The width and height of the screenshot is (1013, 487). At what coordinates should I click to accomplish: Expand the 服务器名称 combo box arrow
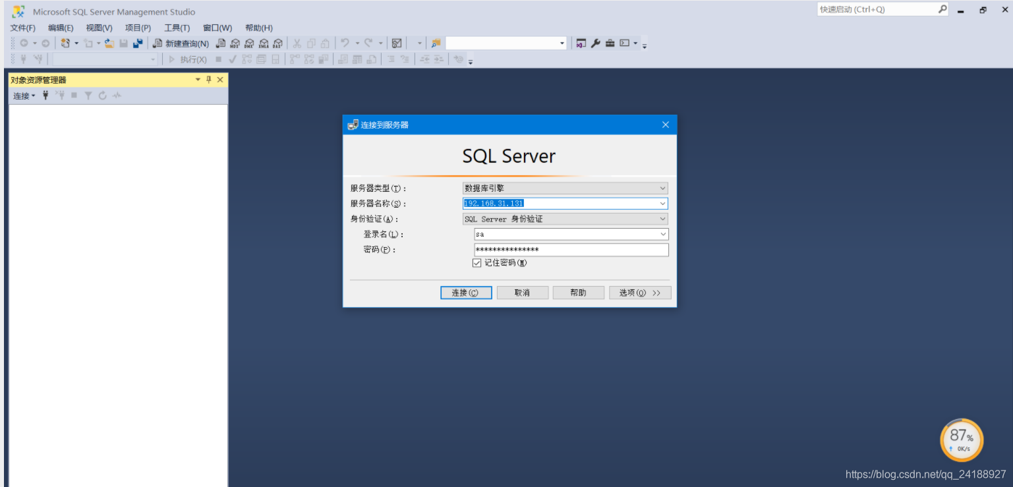(662, 204)
